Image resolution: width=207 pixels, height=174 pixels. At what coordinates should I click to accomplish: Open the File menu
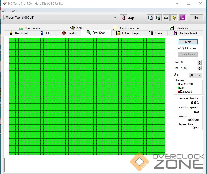tap(5, 10)
